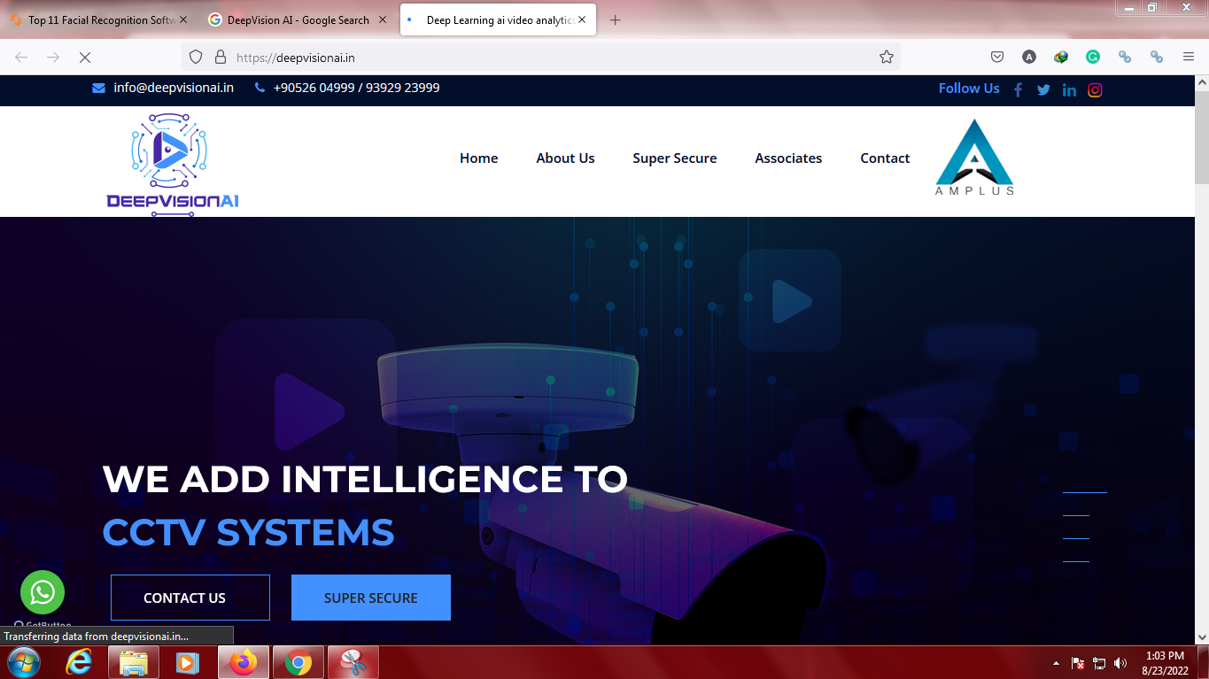The image size is (1209, 679).
Task: Click the address bar showing deepvisionai.in
Action: tap(541, 57)
